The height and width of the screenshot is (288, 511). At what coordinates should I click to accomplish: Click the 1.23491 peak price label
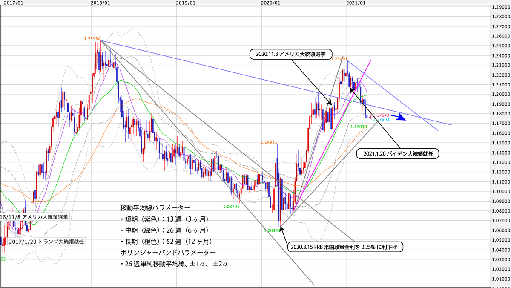(339, 59)
